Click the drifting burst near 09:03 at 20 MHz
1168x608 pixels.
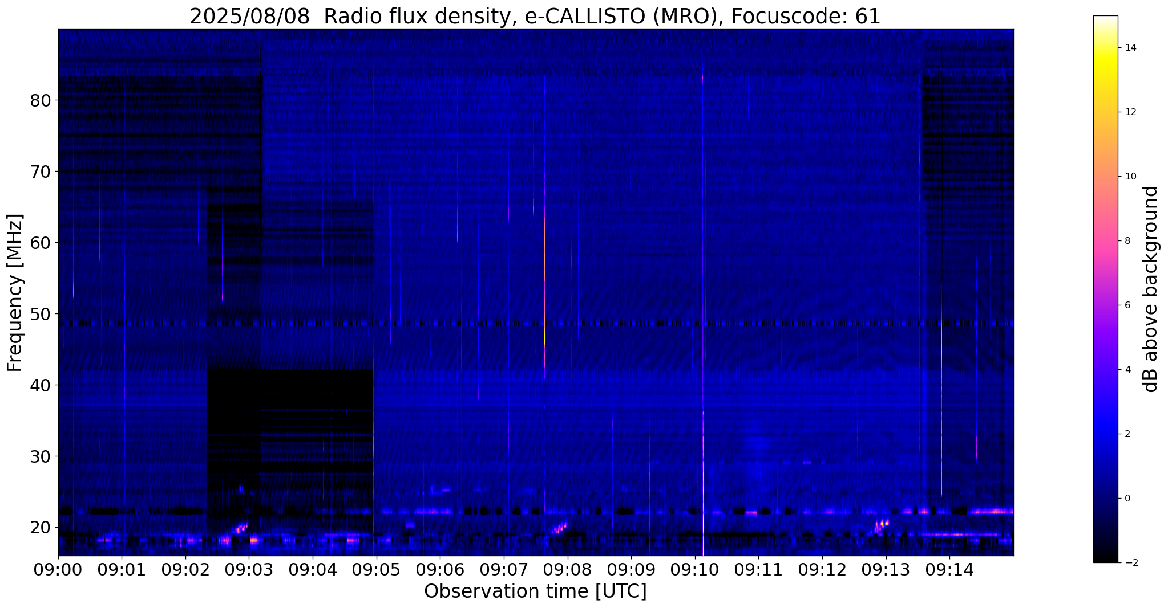pos(239,528)
